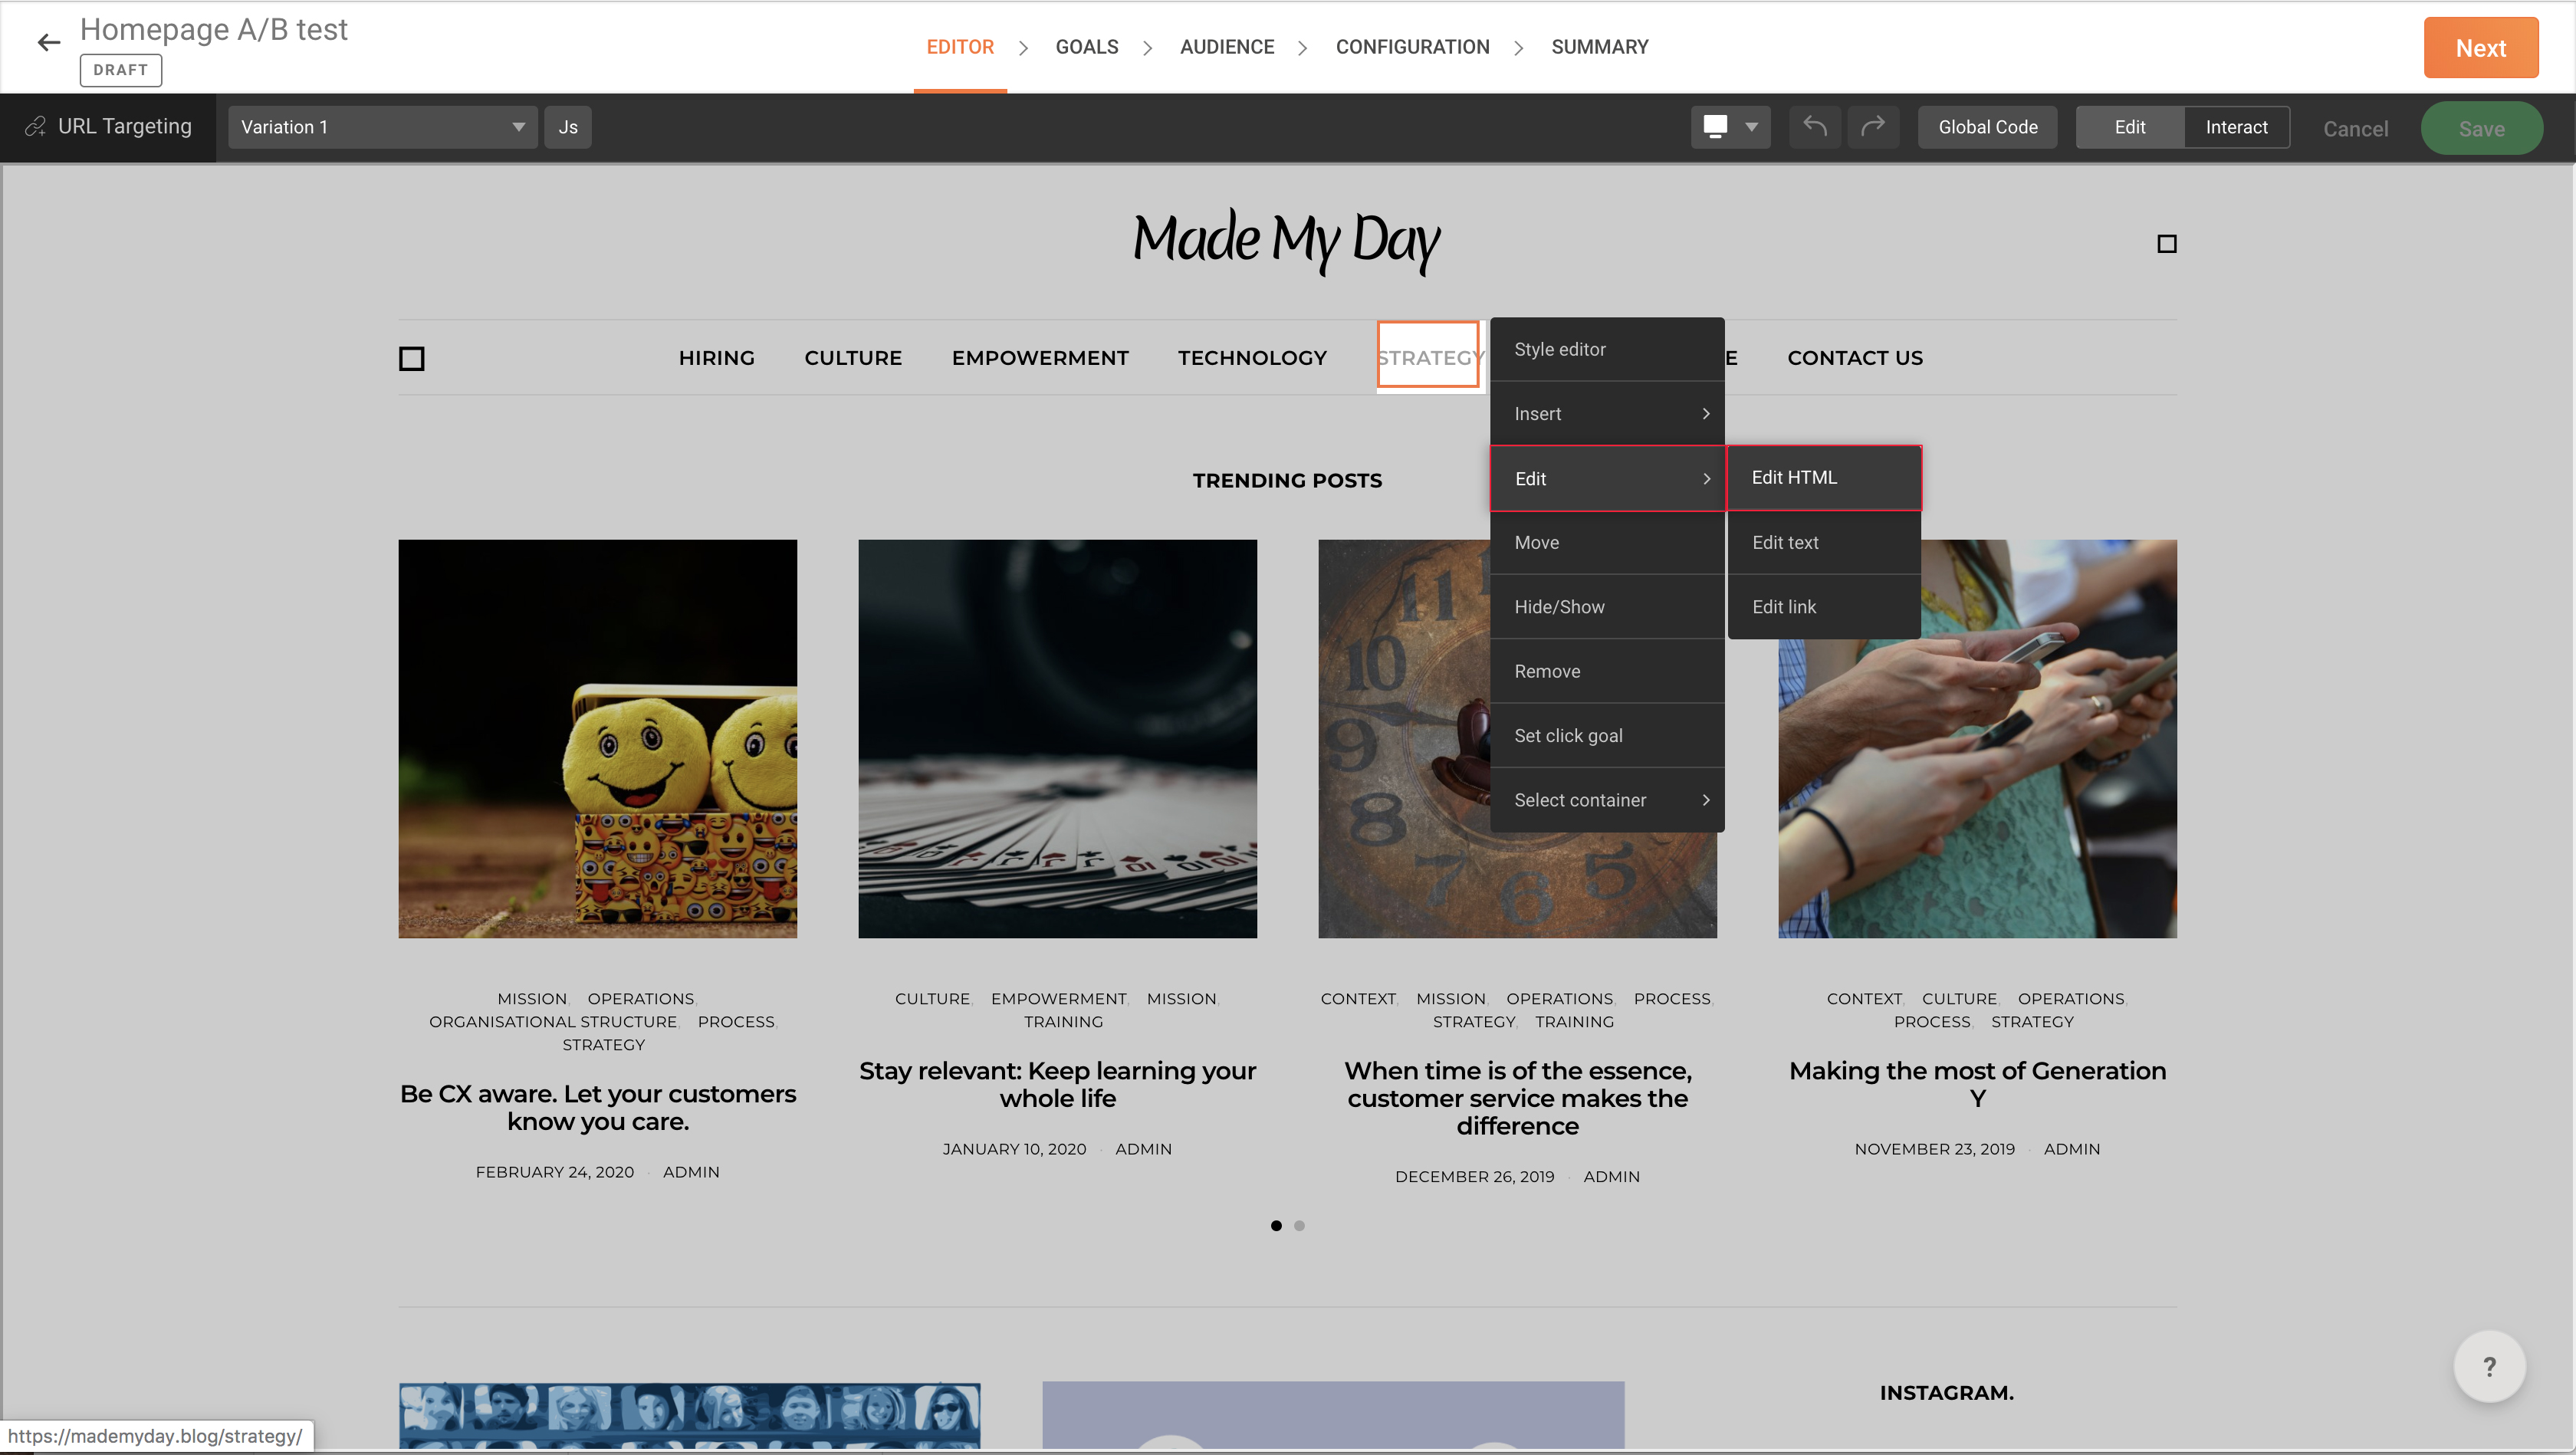
Task: Expand the Select container submenu
Action: pos(1606,800)
